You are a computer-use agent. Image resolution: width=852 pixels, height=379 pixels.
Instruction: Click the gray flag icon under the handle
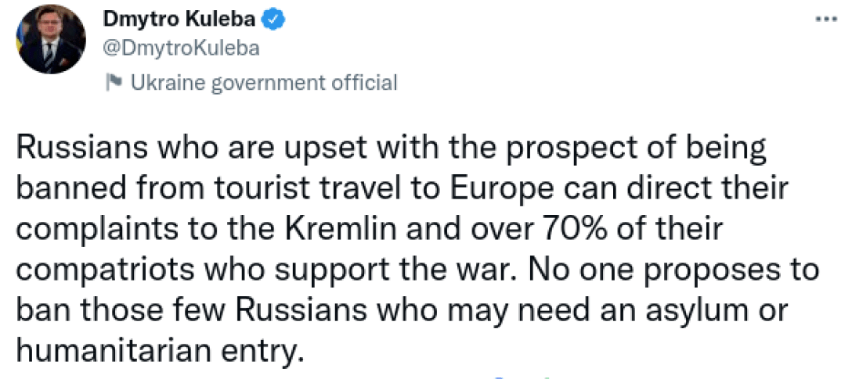click(x=114, y=82)
